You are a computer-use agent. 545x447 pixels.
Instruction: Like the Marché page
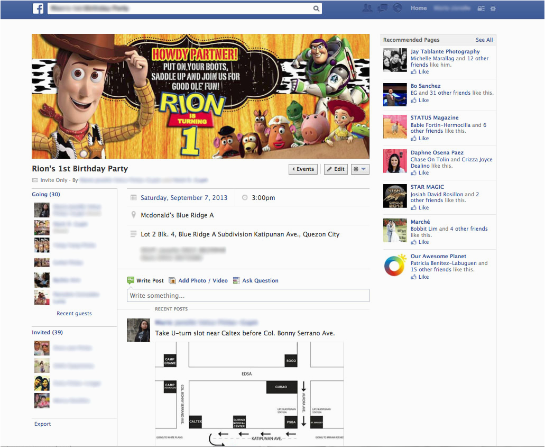pyautogui.click(x=420, y=242)
